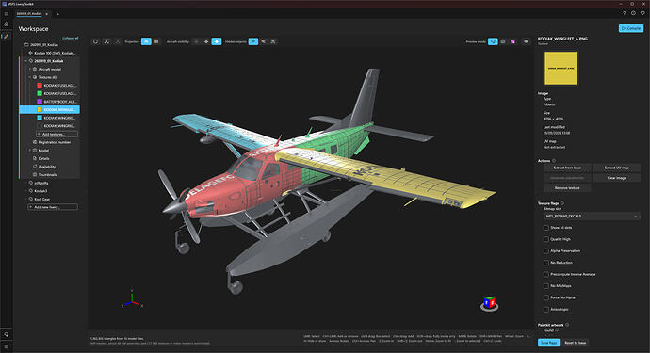Image resolution: width=650 pixels, height=353 pixels.
Task: Click the Reset to base button
Action: [575, 343]
